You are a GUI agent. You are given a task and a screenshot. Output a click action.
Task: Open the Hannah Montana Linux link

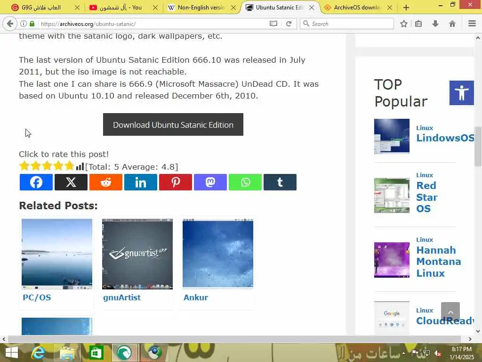pos(438,261)
